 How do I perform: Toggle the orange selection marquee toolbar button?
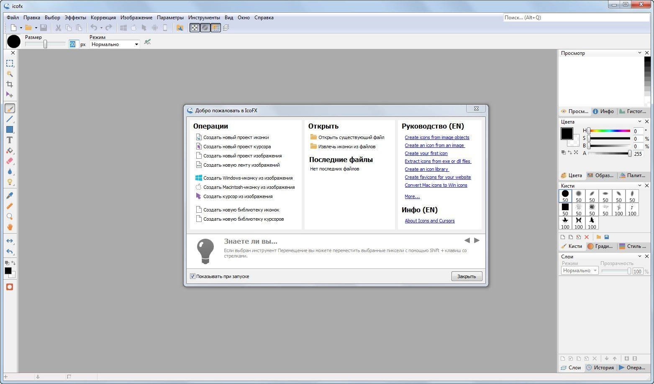(215, 28)
